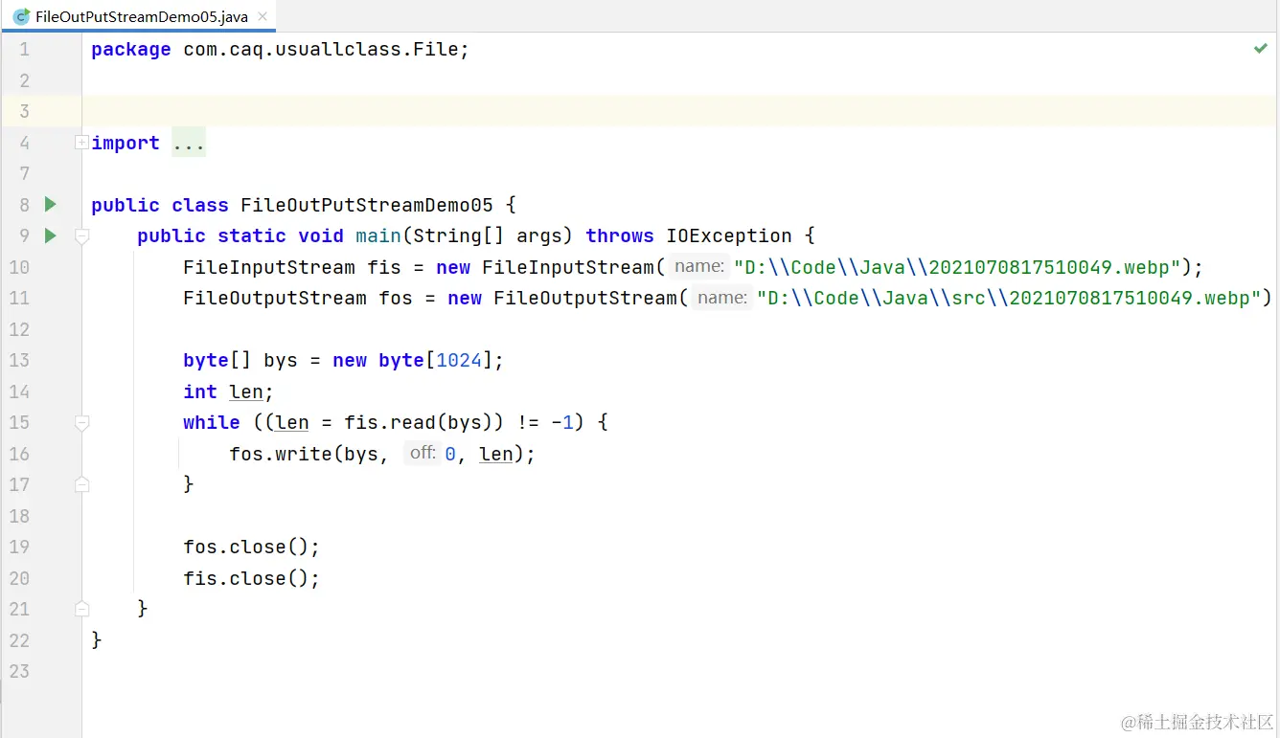Screen dimensions: 1280x738
Task: Expand the folded import statements
Action: point(81,143)
